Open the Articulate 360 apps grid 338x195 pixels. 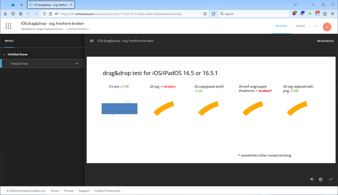(x=8, y=26)
